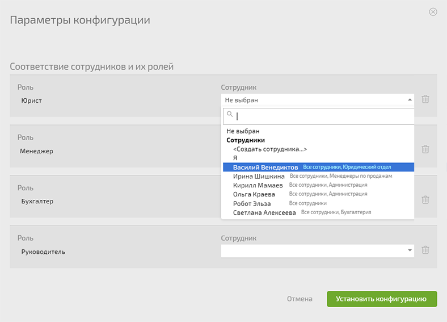Click the Отмена link
Screen dimensions: 447x322
point(300,299)
